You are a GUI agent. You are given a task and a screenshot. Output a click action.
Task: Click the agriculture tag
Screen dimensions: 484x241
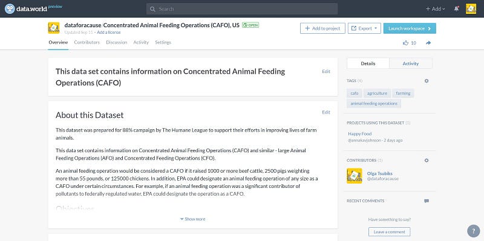[377, 94]
